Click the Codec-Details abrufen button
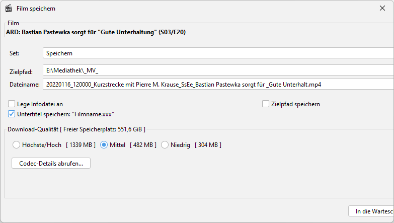The image size is (394, 223). tap(51, 163)
